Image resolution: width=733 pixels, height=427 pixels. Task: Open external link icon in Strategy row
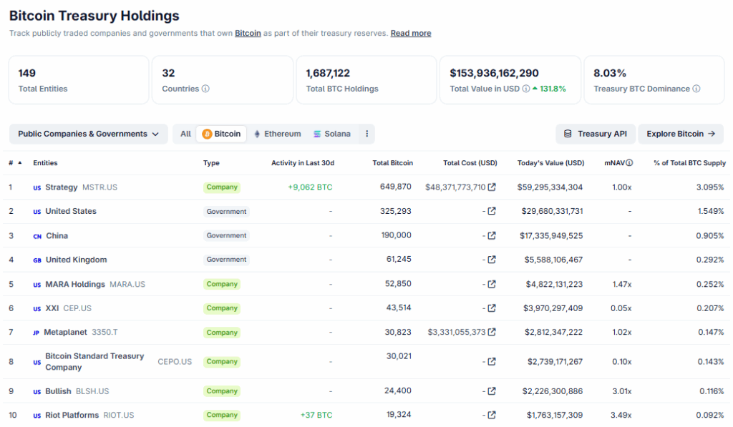[492, 187]
